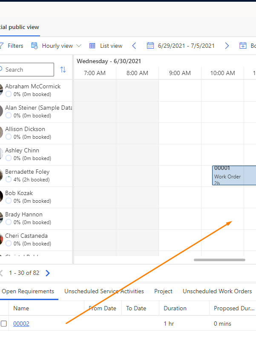The height and width of the screenshot is (350, 256).
Task: Open the initial public view tab
Action: (20, 27)
